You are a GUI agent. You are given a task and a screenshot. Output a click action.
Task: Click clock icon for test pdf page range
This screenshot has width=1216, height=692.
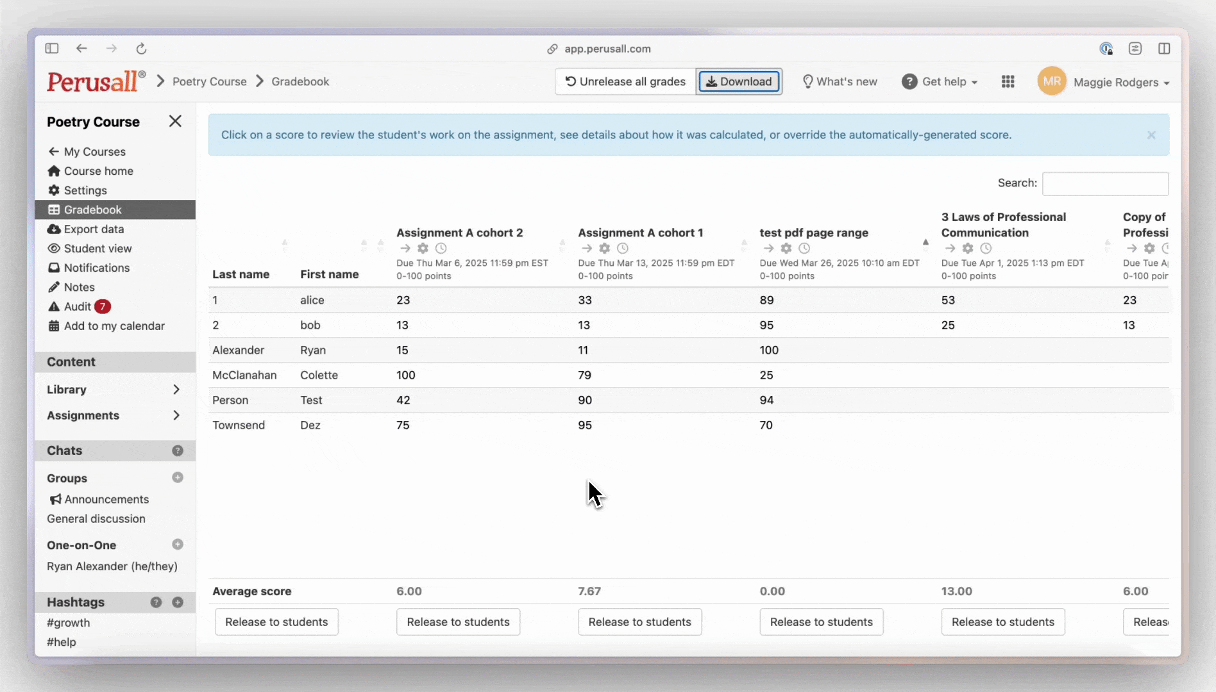tap(804, 248)
